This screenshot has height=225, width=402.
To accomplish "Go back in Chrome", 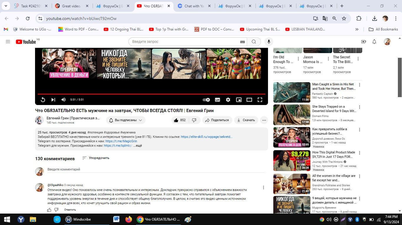I will [6, 18].
